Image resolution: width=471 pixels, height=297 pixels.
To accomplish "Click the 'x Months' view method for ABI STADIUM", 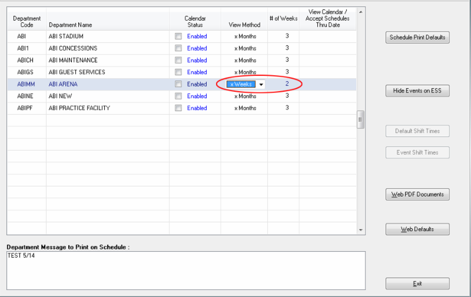I will tap(246, 36).
